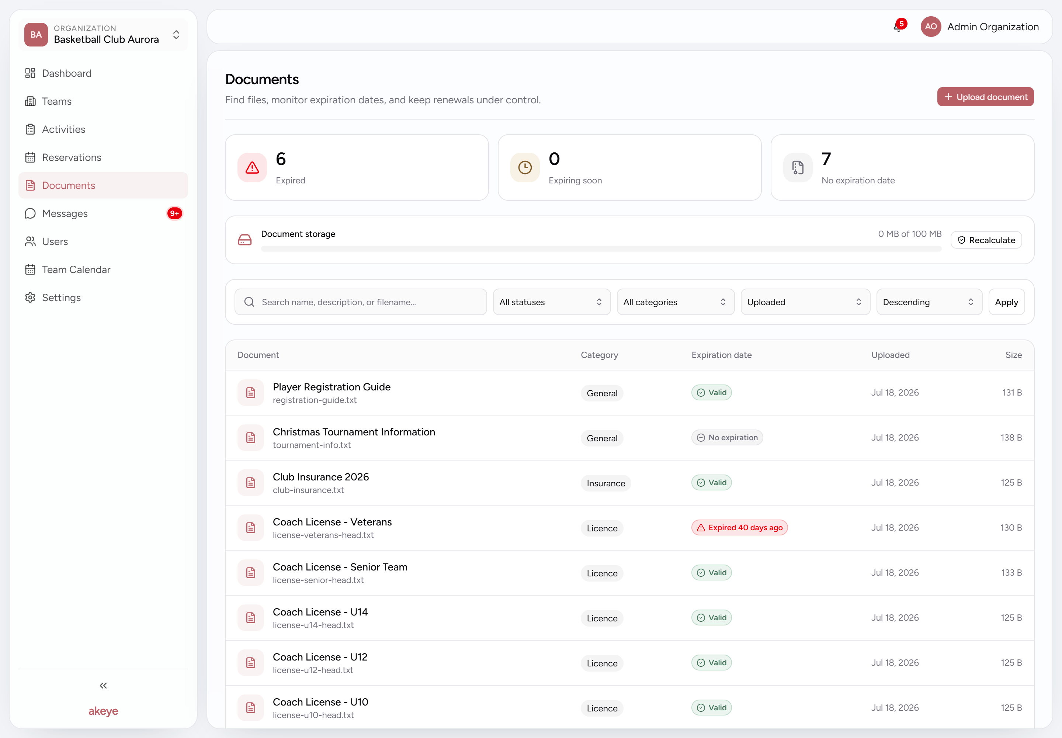This screenshot has width=1062, height=738.
Task: Click the 133 B size value
Action: tap(1011, 572)
